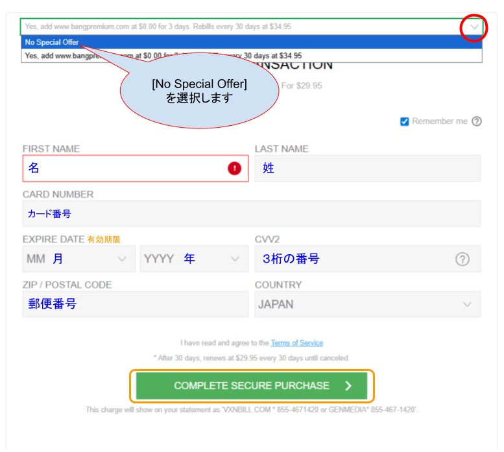504x452 pixels.
Task: Click the circled chevron of the offer dropdown
Action: click(x=475, y=27)
